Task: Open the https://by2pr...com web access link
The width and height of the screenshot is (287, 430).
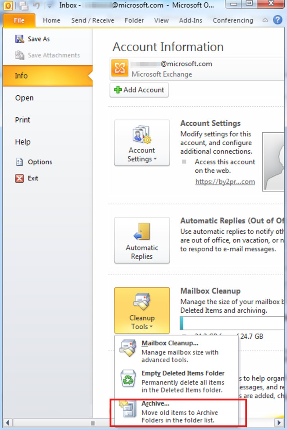Action: coord(225,181)
